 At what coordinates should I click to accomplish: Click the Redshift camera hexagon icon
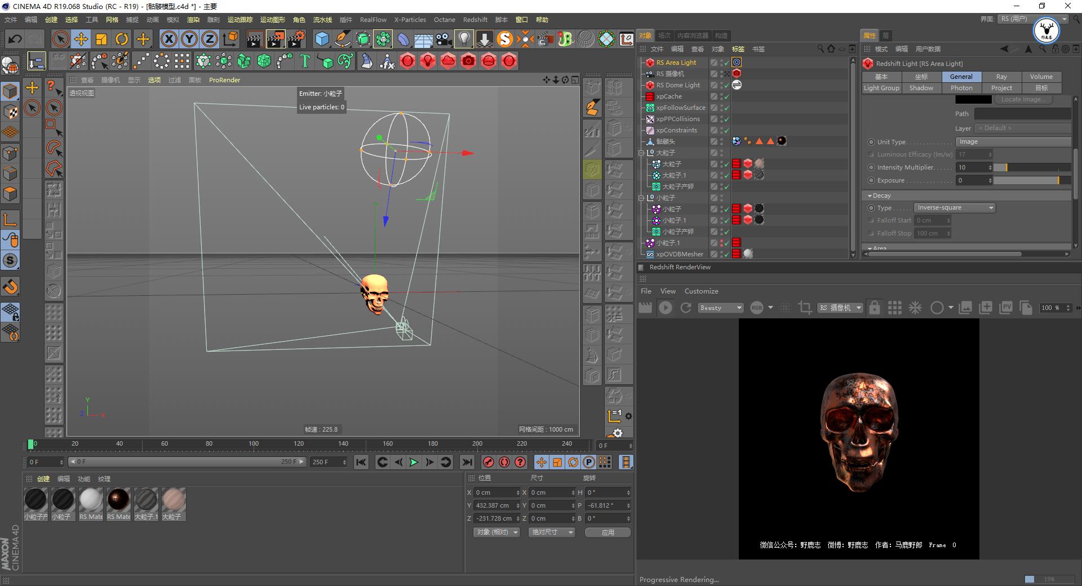click(x=468, y=61)
